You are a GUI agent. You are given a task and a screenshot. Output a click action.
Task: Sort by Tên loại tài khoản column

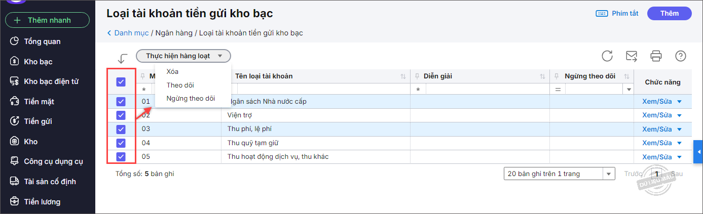tap(403, 76)
